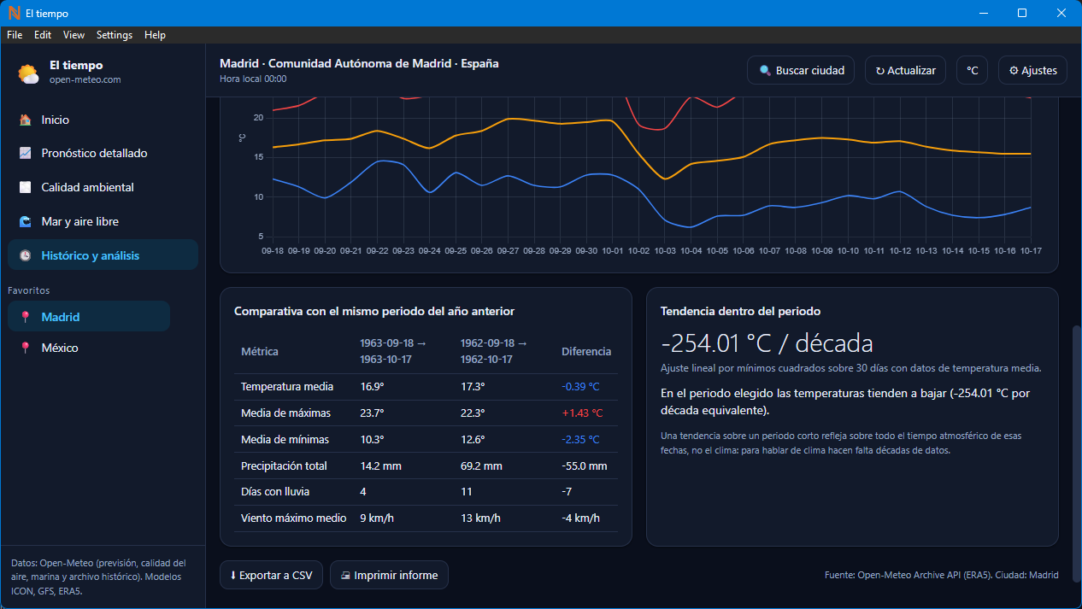The image size is (1082, 609).
Task: Click the wave icon beside Mar y aire libre
Action: pyautogui.click(x=26, y=221)
